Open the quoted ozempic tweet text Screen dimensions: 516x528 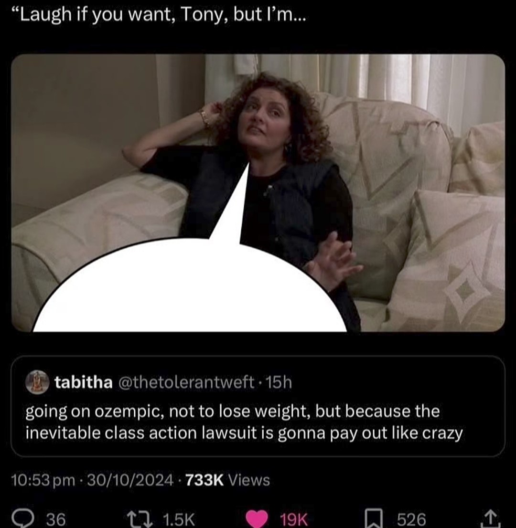tap(244, 422)
